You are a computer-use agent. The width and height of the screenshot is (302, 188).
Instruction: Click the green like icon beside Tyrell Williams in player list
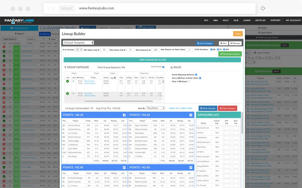coord(4,121)
